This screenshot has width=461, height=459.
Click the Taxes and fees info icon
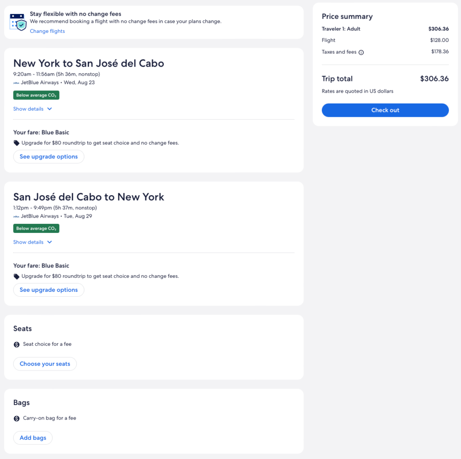pos(361,52)
